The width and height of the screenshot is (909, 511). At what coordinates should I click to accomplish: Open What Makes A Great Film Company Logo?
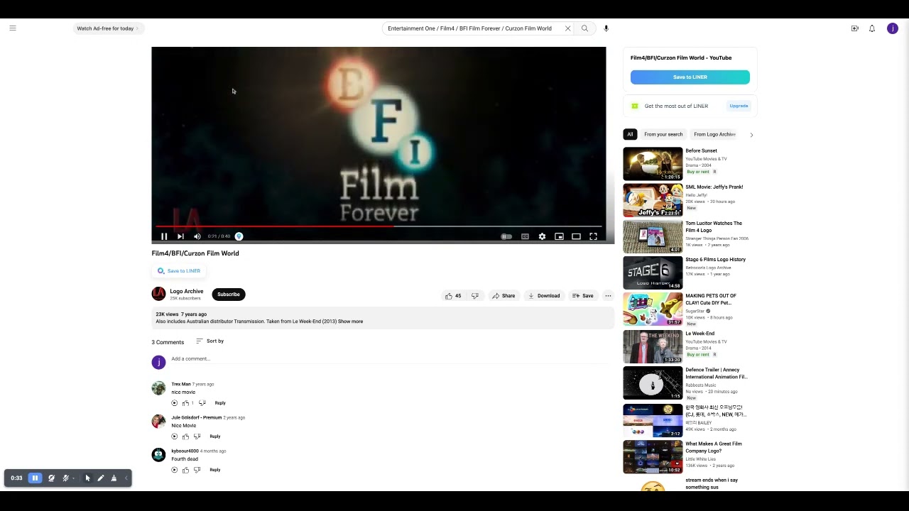[x=714, y=447]
